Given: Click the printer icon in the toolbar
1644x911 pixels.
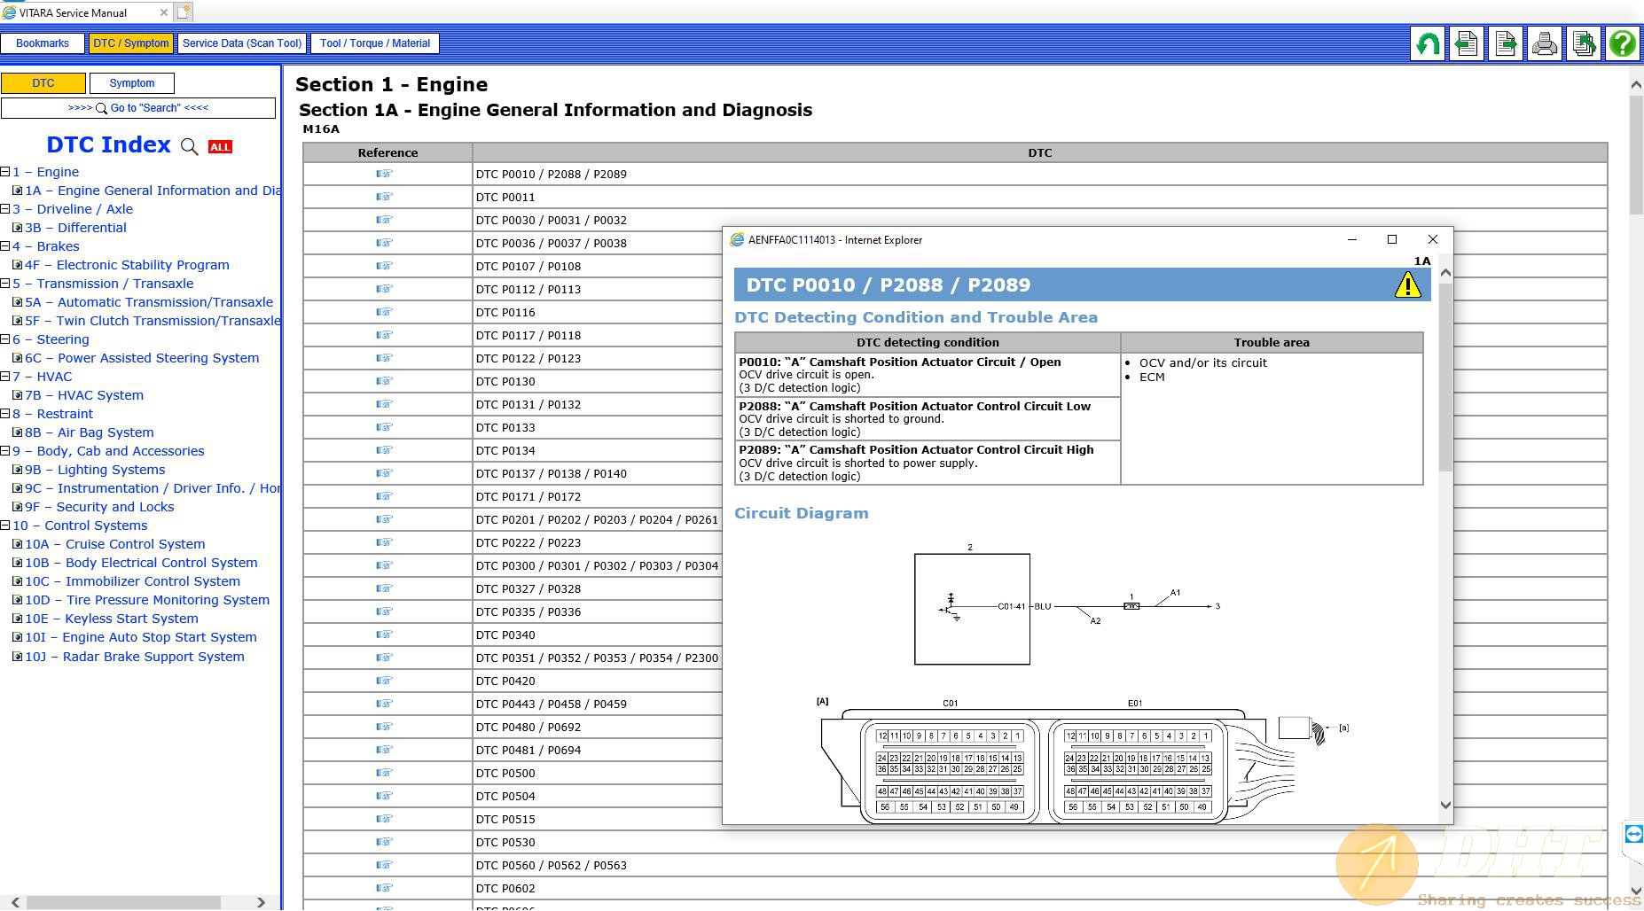Looking at the screenshot, I should tap(1545, 43).
